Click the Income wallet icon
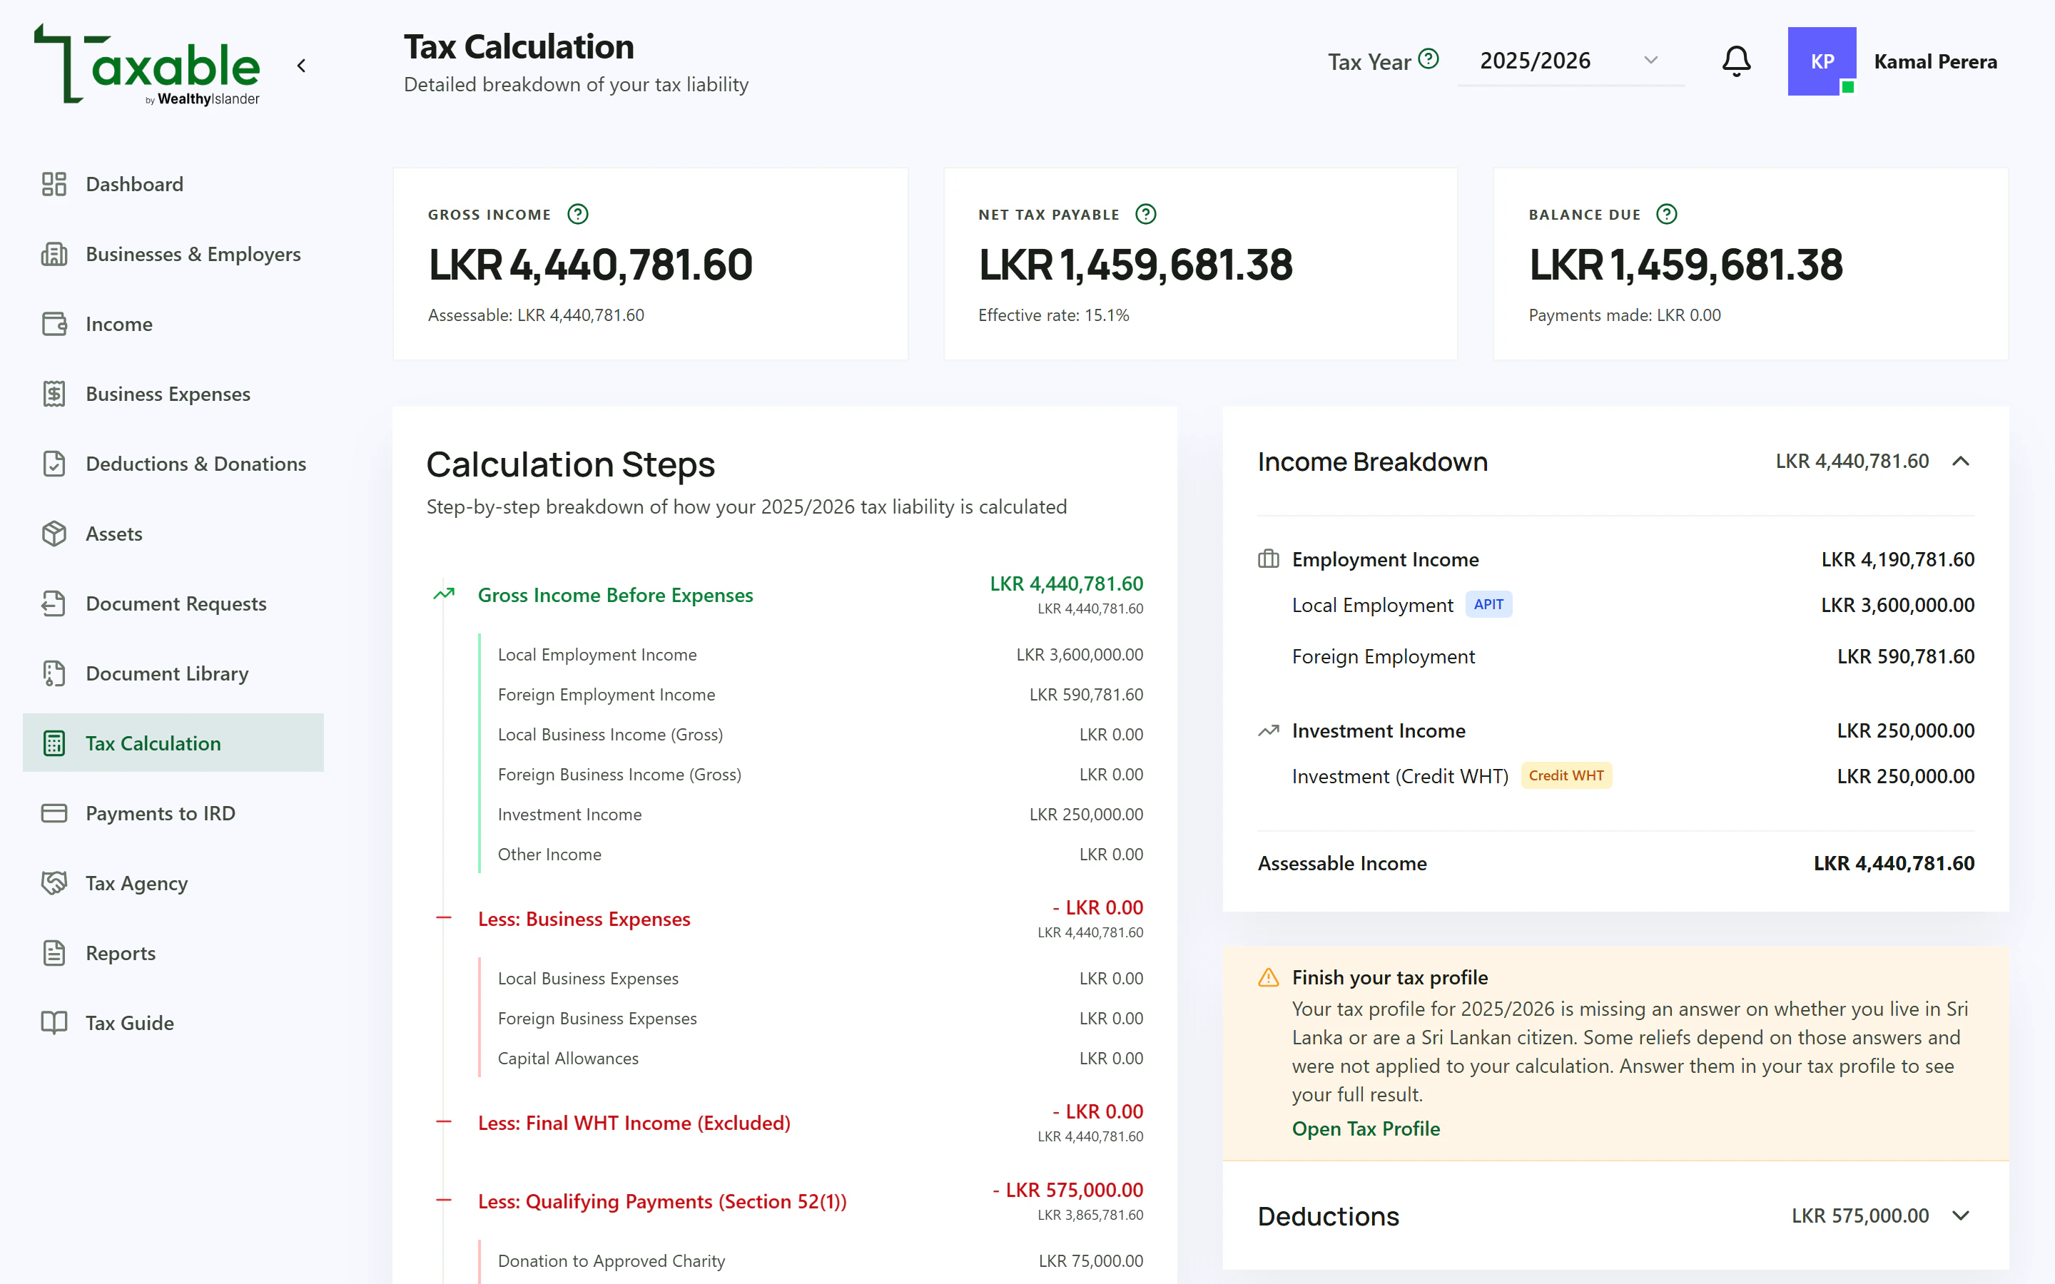Viewport: 2055px width, 1284px height. (54, 324)
